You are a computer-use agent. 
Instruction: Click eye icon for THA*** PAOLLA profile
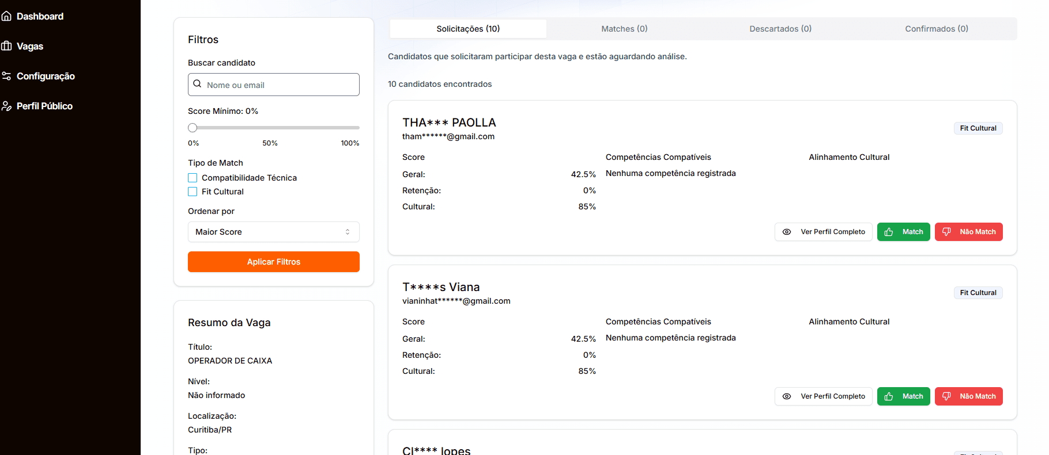coord(787,232)
